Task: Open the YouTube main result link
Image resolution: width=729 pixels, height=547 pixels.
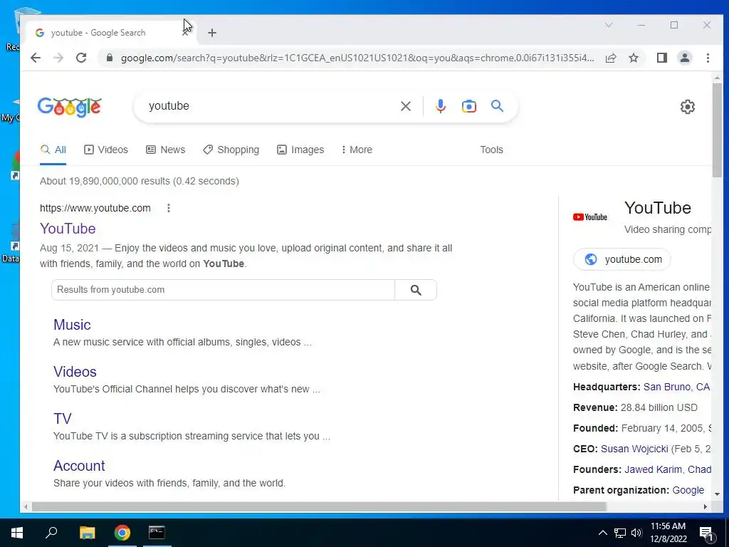Action: tap(68, 229)
